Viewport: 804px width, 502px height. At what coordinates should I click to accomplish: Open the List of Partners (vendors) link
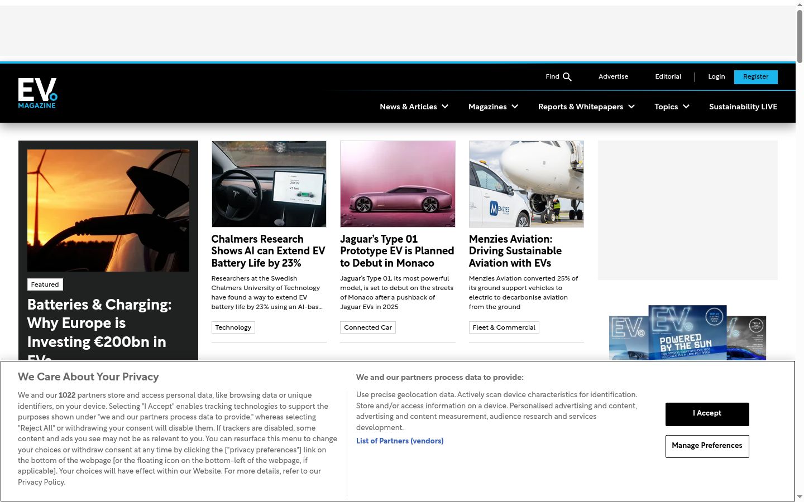coord(400,441)
